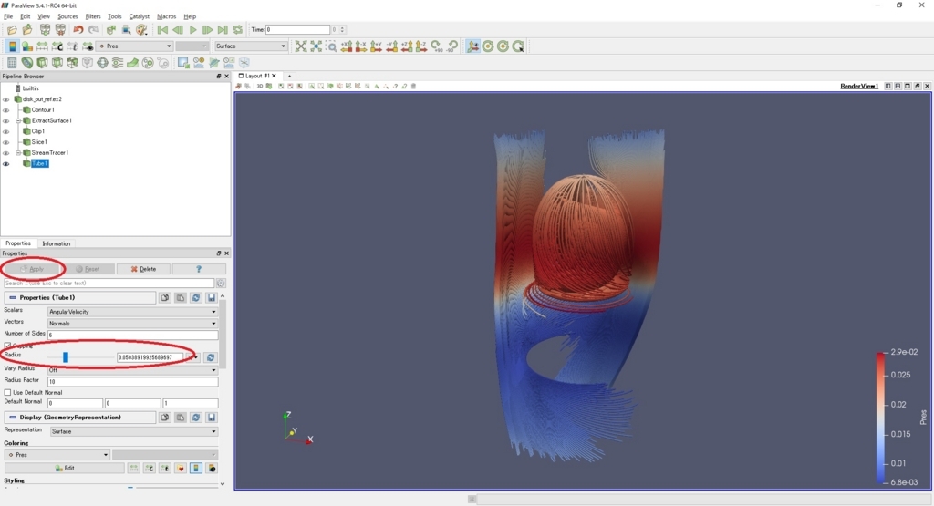Toggle visibility of disk_out_ref.ex2

(x=6, y=99)
